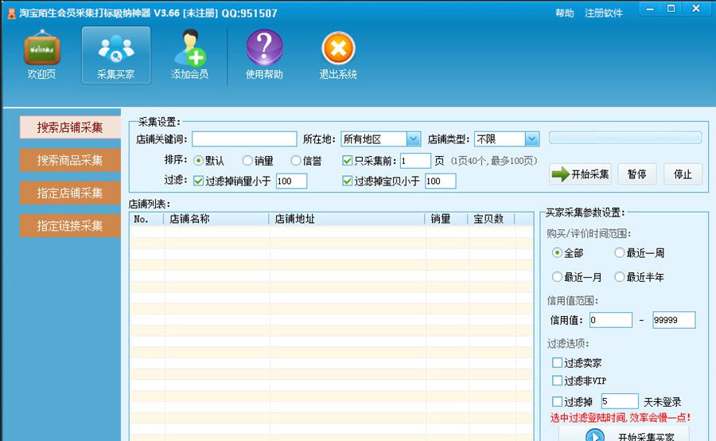Select the 最近一周 radio button

pos(619,253)
